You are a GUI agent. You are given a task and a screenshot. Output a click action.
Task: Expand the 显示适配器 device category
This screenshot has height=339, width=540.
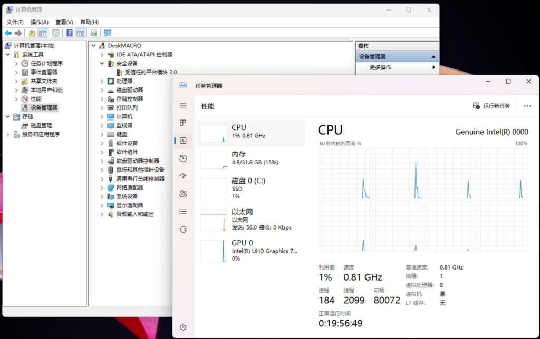[102, 205]
